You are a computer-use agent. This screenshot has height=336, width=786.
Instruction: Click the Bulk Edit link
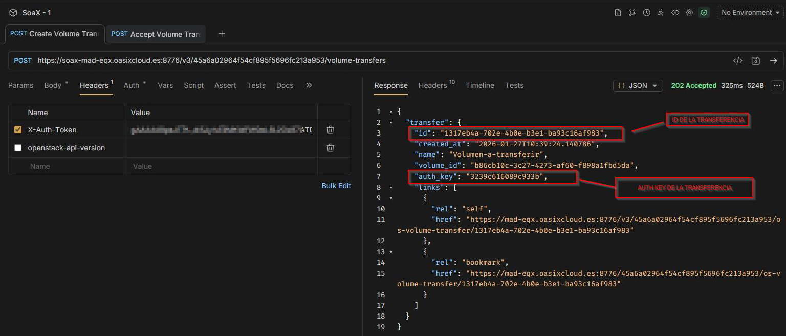336,186
